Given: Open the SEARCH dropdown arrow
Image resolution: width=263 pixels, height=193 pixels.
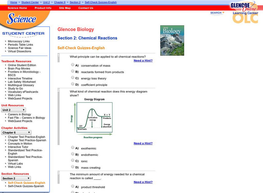Looking at the screenshot, I should pos(224,12).
